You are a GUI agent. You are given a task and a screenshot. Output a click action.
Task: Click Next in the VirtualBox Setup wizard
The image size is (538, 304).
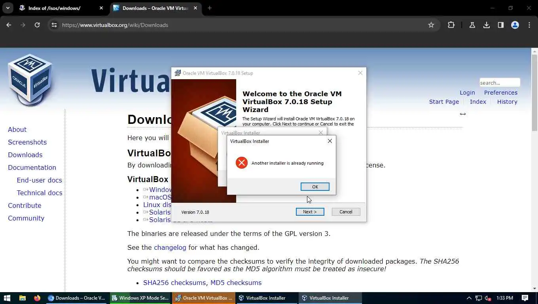(x=310, y=212)
